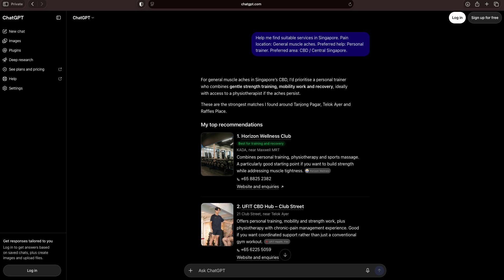504x280 pixels.
Task: Show downloads with the download icon
Action: coord(468,4)
